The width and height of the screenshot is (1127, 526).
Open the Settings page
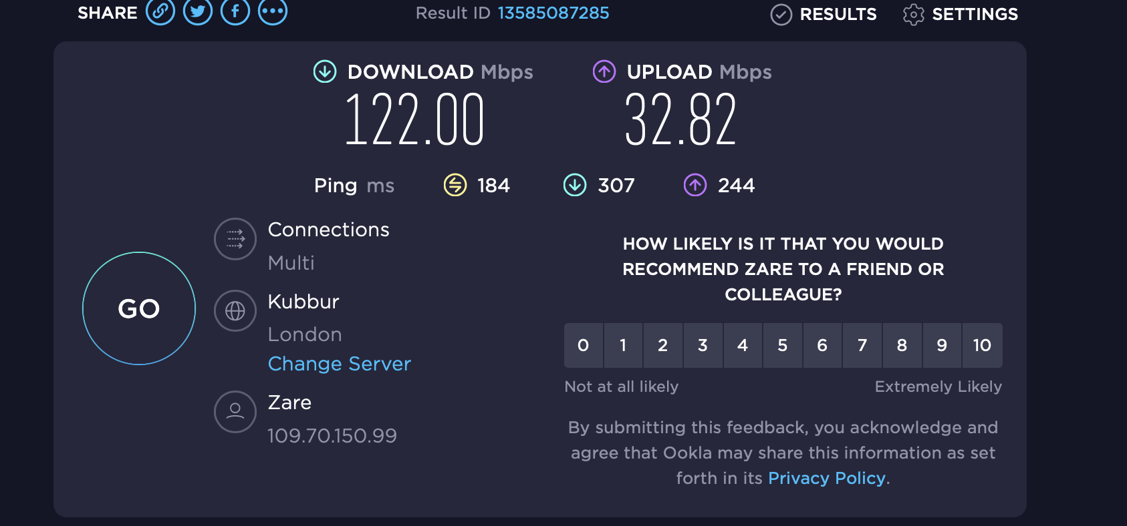coord(961,14)
